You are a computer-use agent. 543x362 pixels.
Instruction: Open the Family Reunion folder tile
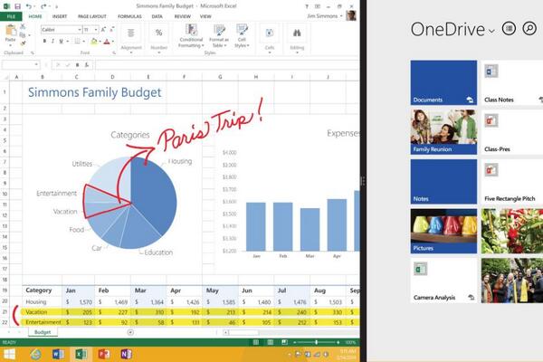[x=443, y=132]
